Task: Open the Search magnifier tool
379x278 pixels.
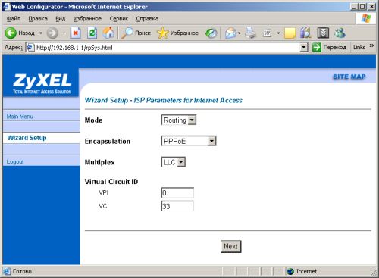Action: pos(127,33)
